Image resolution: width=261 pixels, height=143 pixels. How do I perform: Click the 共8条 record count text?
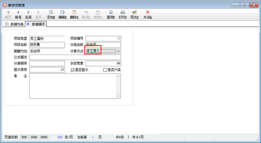click(120, 137)
